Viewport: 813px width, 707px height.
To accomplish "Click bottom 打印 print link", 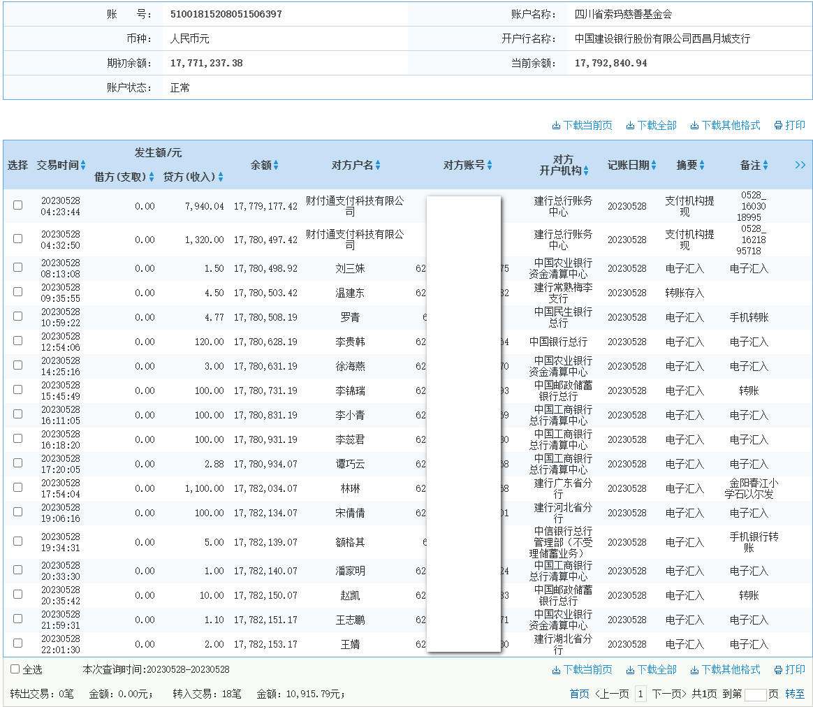I will click(790, 670).
